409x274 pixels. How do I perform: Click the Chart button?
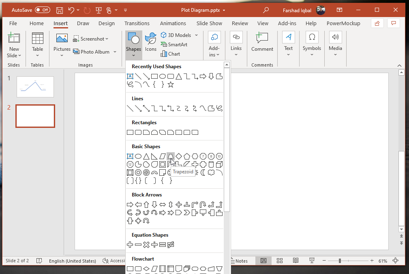[171, 54]
